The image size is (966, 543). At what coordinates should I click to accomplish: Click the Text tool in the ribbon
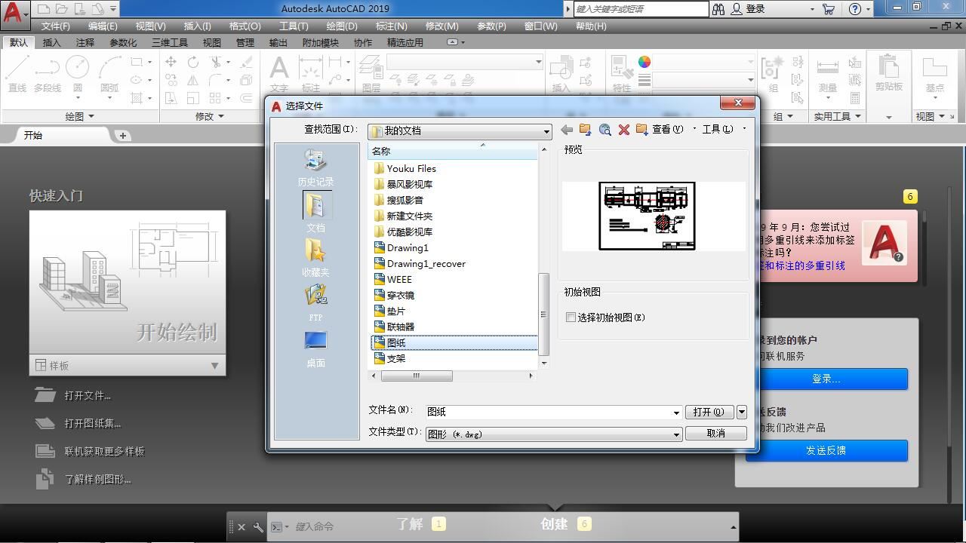[279, 74]
